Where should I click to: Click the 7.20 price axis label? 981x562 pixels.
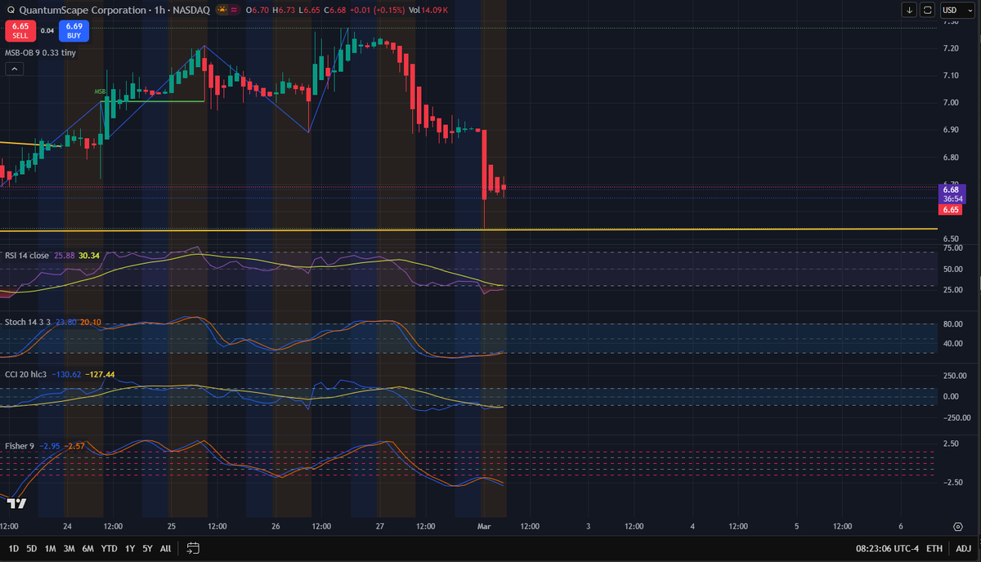click(951, 49)
